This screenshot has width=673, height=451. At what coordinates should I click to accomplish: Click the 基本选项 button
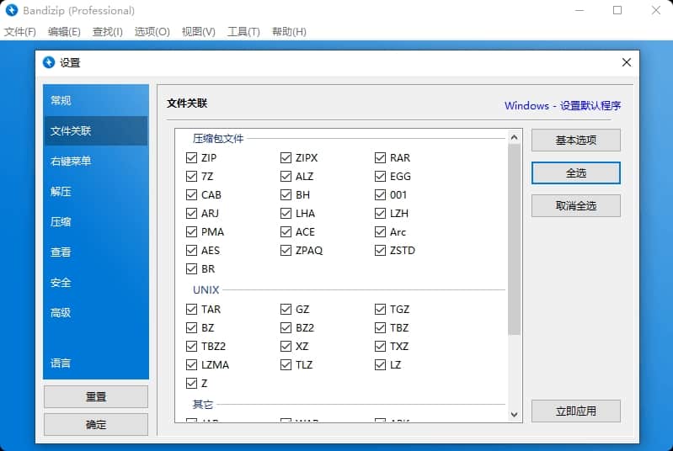tap(575, 141)
